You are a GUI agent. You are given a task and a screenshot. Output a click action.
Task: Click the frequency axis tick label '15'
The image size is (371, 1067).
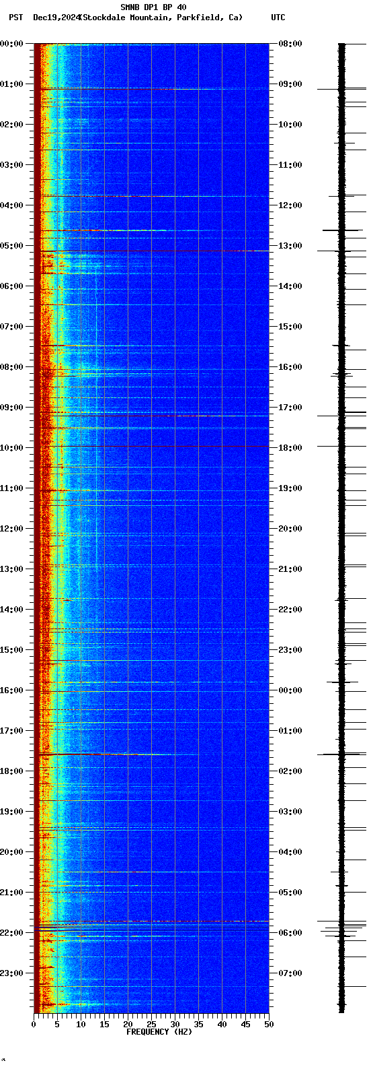pyautogui.click(x=104, y=1025)
